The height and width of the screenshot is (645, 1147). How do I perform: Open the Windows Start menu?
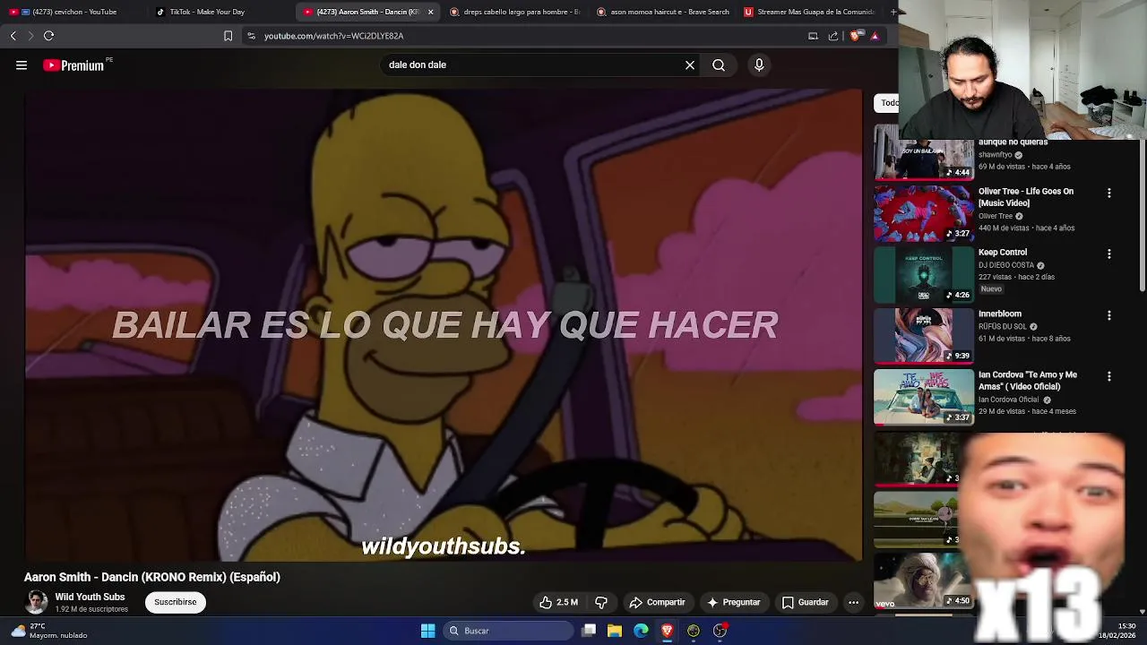click(427, 631)
